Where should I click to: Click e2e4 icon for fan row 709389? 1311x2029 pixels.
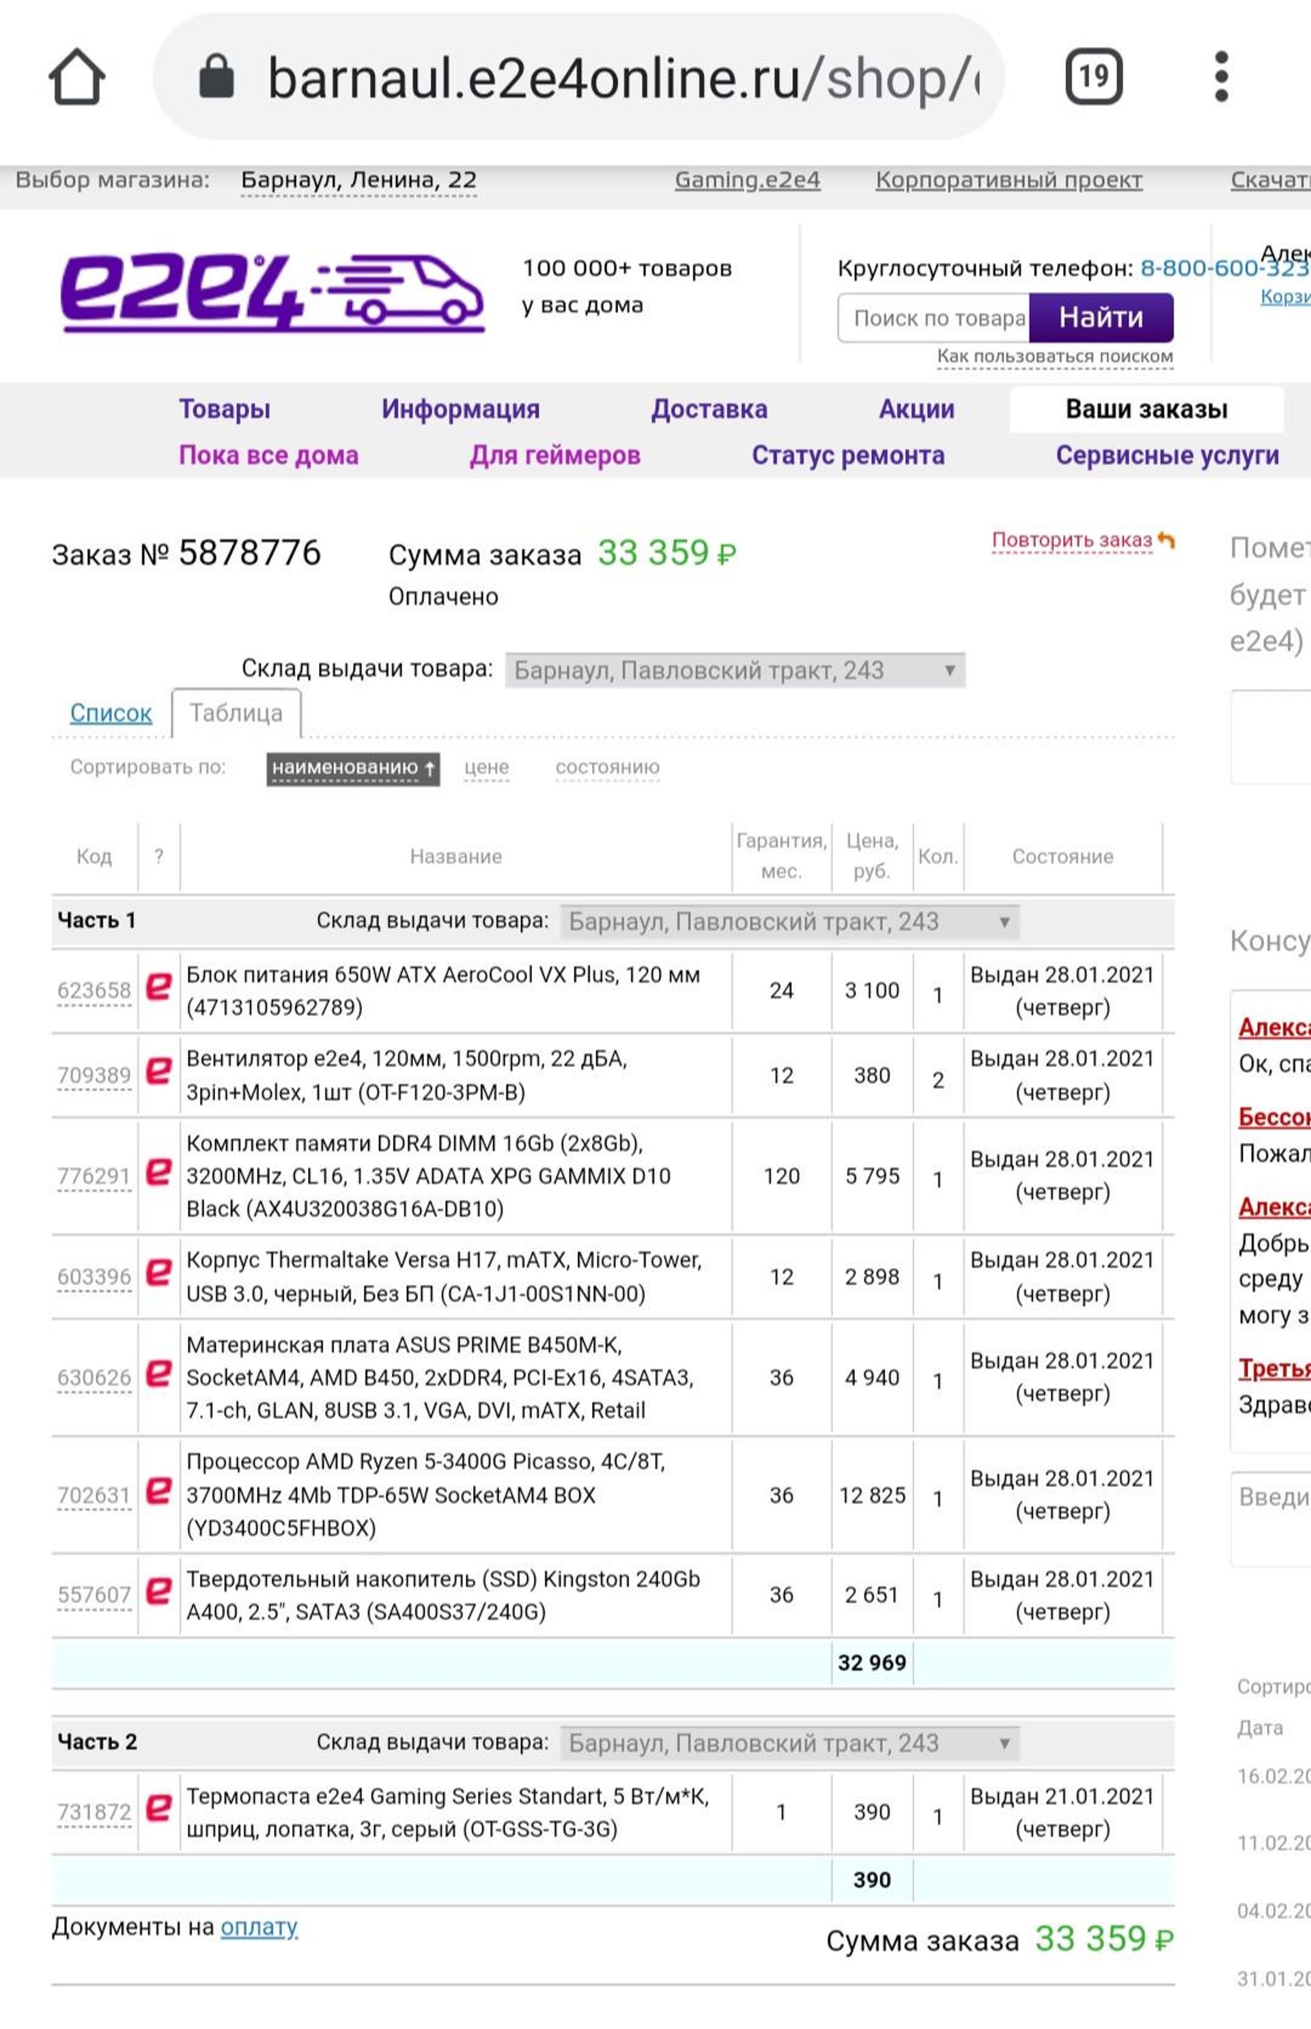[x=158, y=1070]
